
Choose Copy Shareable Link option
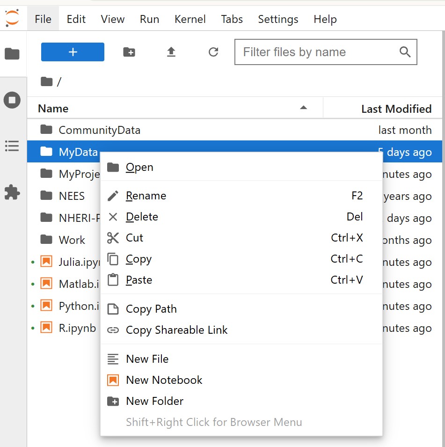point(176,330)
